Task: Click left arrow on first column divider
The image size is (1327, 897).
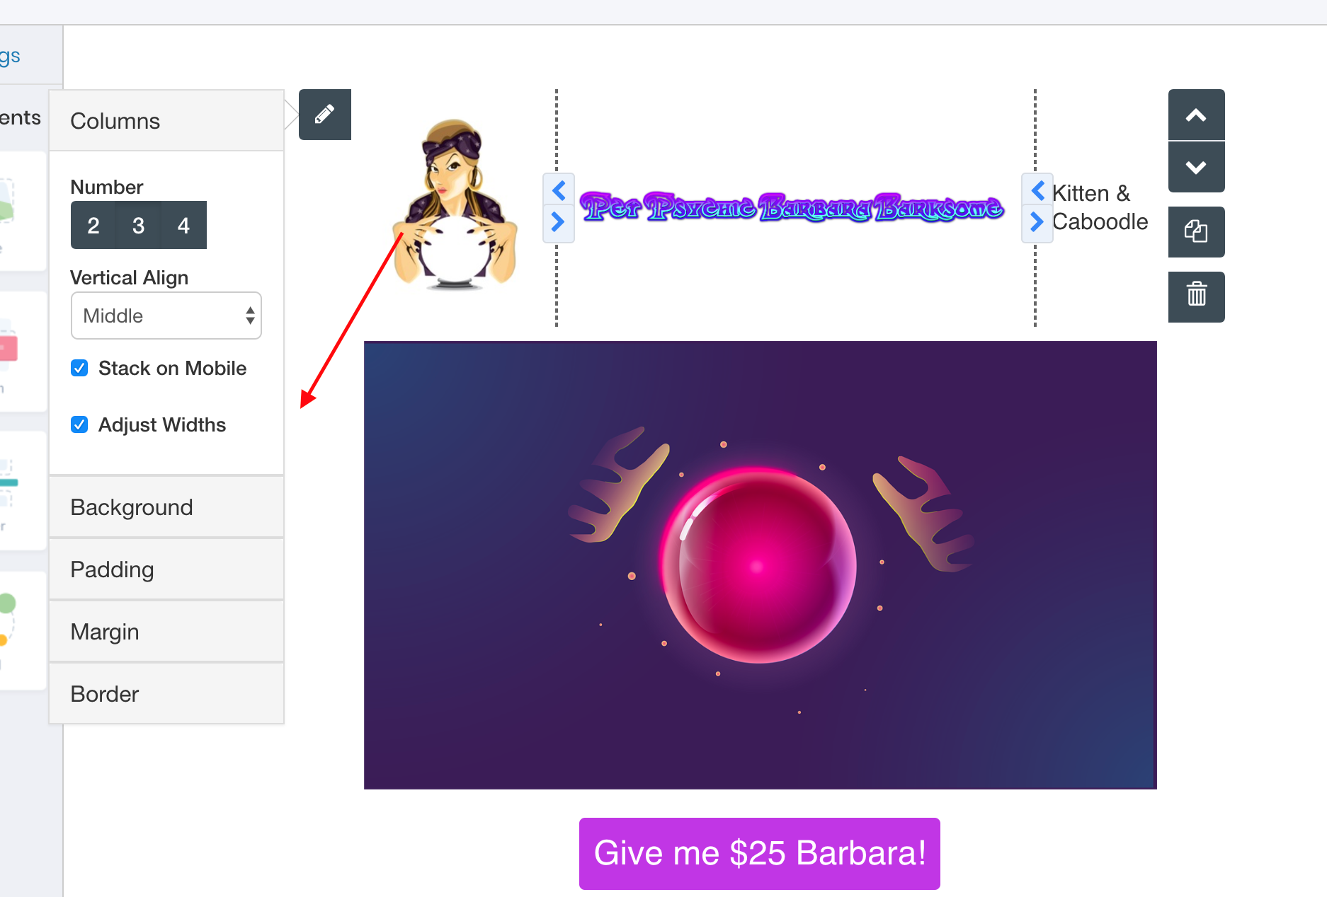Action: click(559, 190)
